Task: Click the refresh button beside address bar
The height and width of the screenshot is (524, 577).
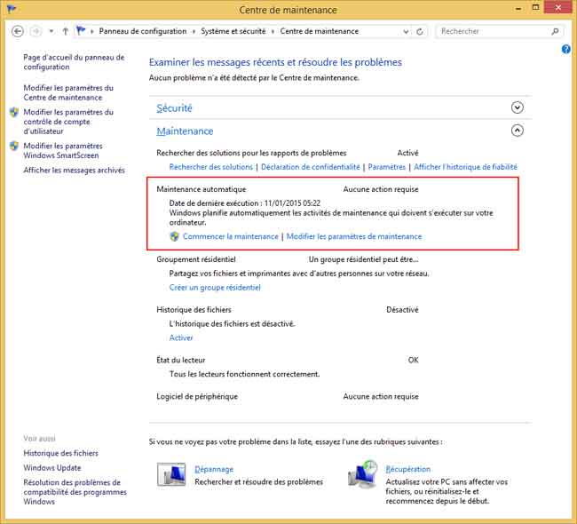Action: point(421,31)
